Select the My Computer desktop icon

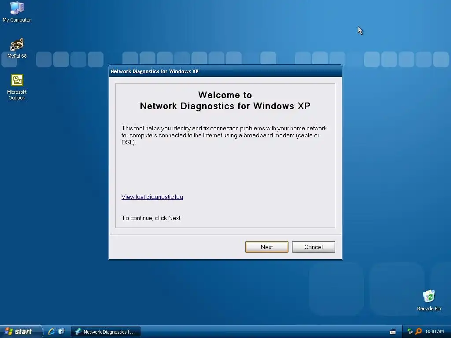tap(17, 12)
